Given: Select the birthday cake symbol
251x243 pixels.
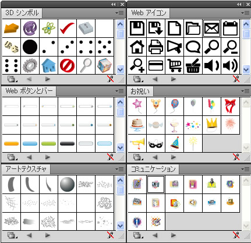Looking at the screenshot, I should [x=137, y=125].
